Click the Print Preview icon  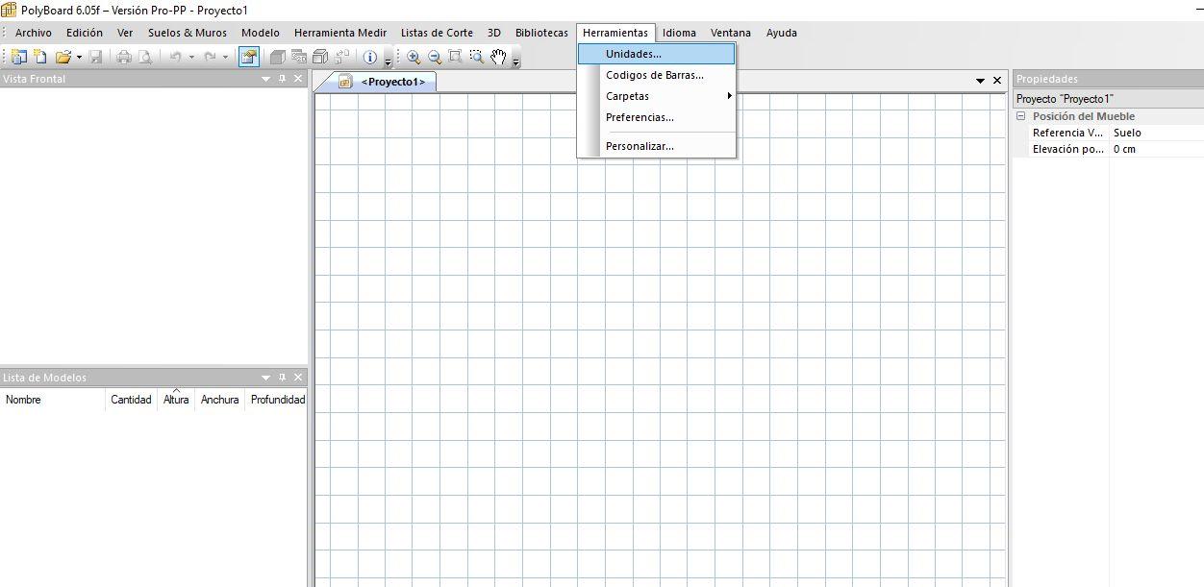(x=145, y=57)
